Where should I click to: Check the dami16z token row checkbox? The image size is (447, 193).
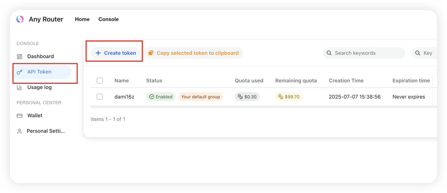coord(99,97)
